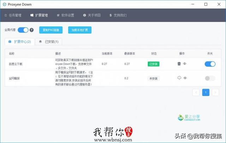This screenshot has width=226, height=143.
Task: Click the eye icon for 全网嗅探
Action: [185, 78]
